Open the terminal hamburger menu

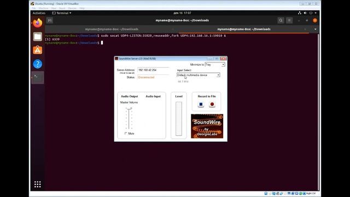pos(289,20)
